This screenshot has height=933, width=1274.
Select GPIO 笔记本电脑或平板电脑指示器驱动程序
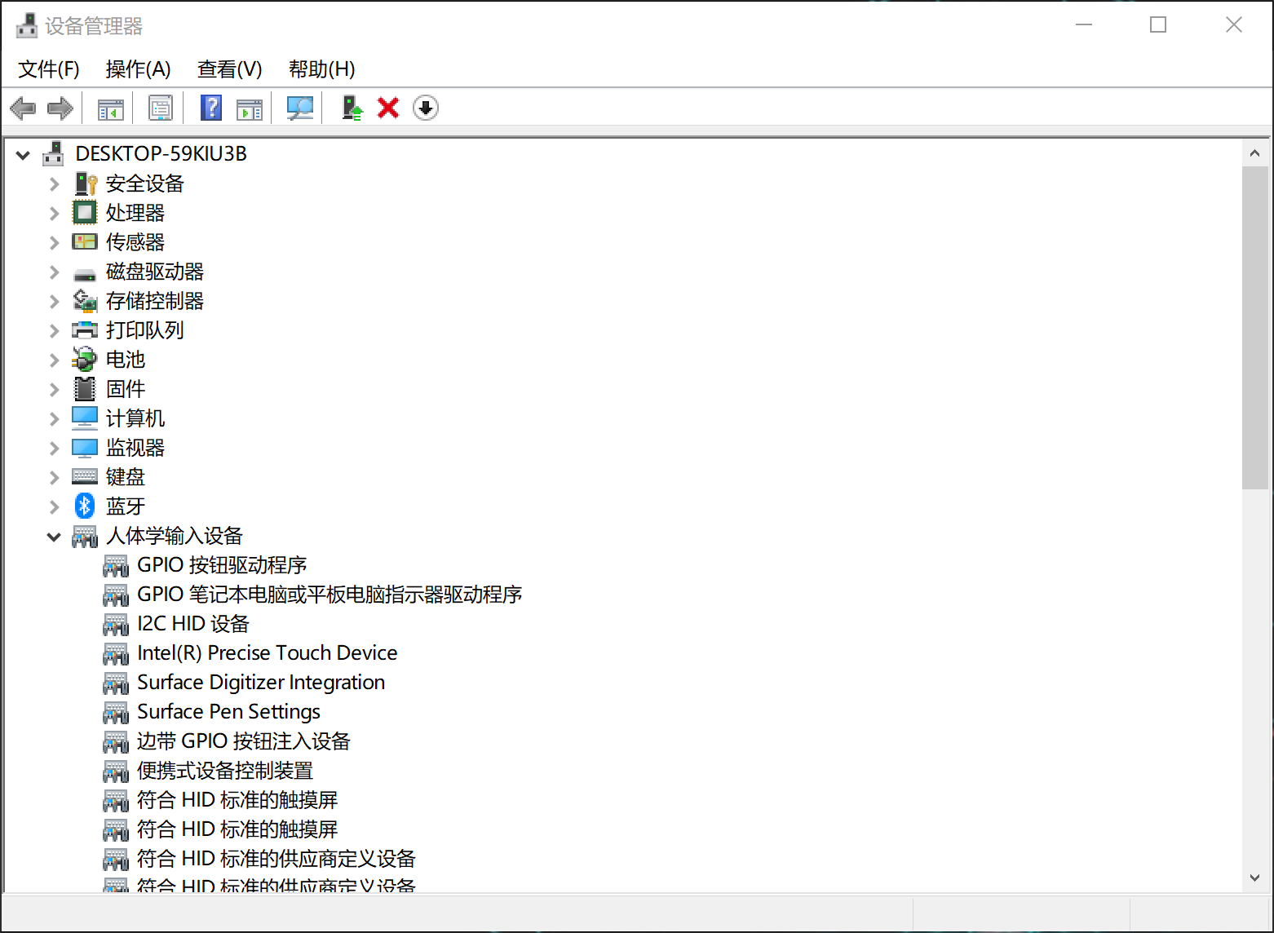(330, 595)
